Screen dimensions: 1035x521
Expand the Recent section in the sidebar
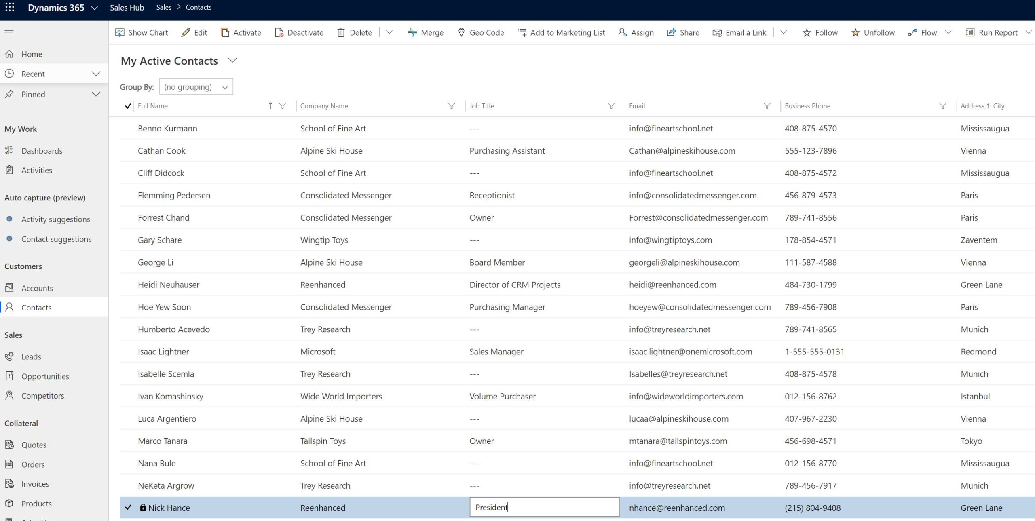pos(96,74)
